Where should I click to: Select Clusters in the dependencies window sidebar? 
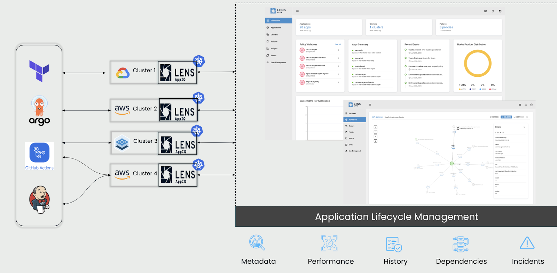(355, 126)
